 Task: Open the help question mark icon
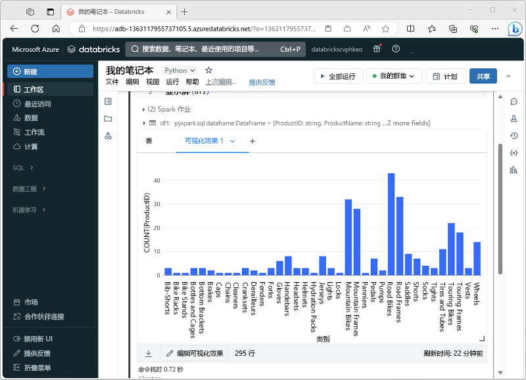(396, 49)
